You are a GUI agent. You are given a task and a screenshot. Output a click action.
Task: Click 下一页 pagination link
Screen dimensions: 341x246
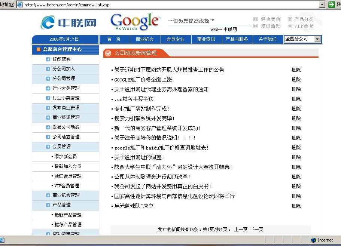[256, 230]
